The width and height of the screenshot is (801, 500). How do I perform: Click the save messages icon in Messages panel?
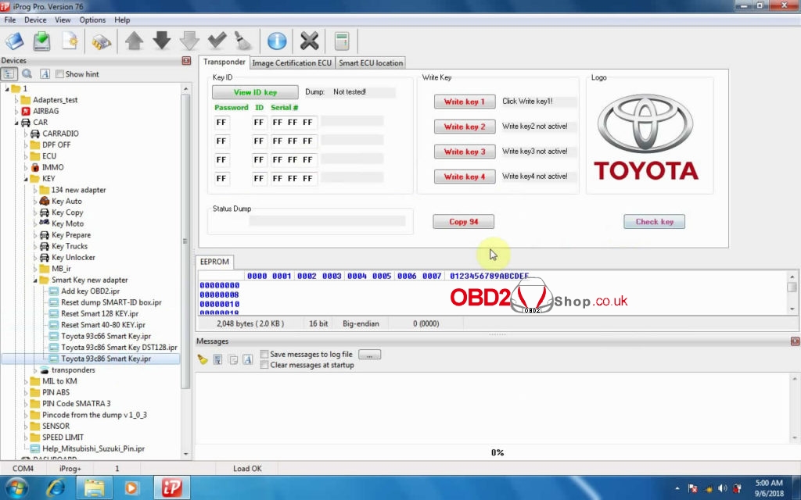[x=217, y=359]
